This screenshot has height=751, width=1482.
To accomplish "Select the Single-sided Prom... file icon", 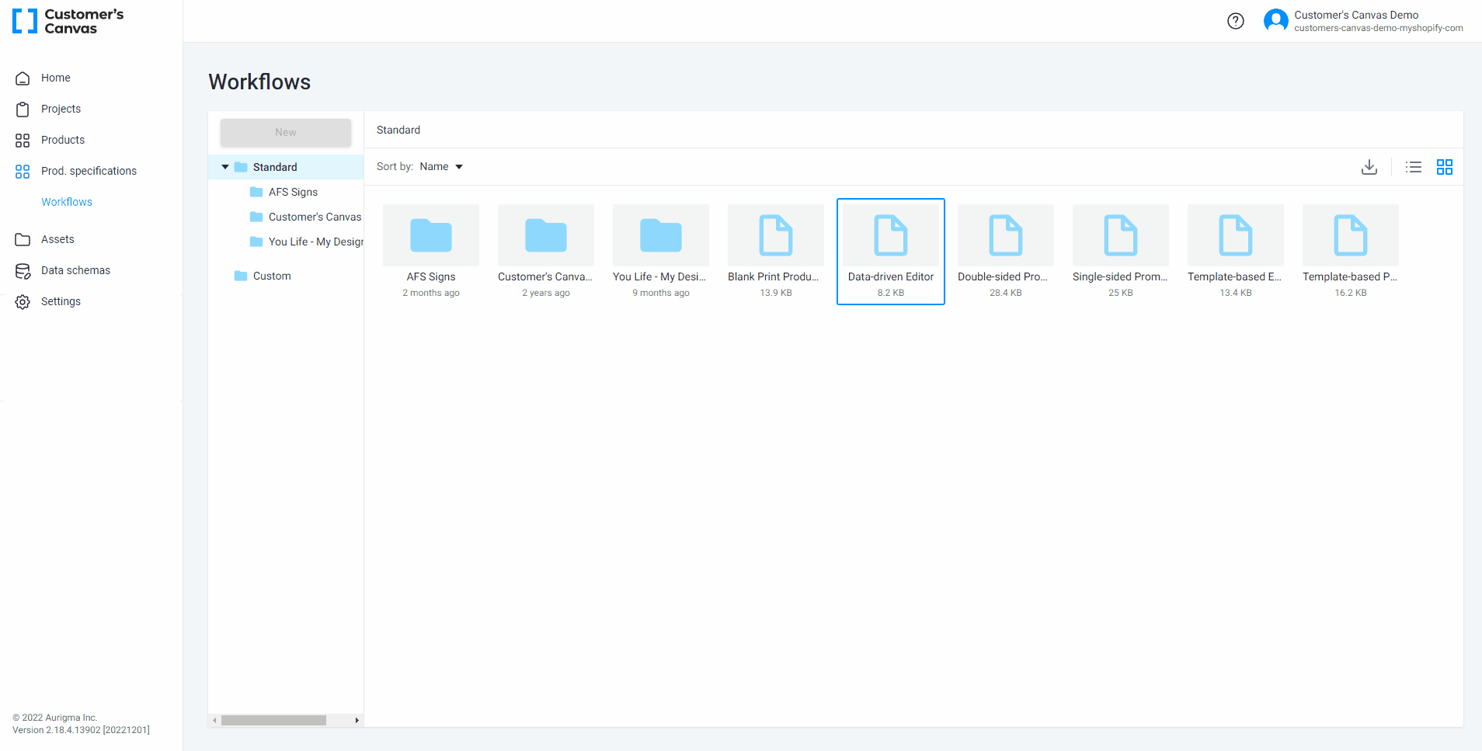I will pyautogui.click(x=1121, y=235).
